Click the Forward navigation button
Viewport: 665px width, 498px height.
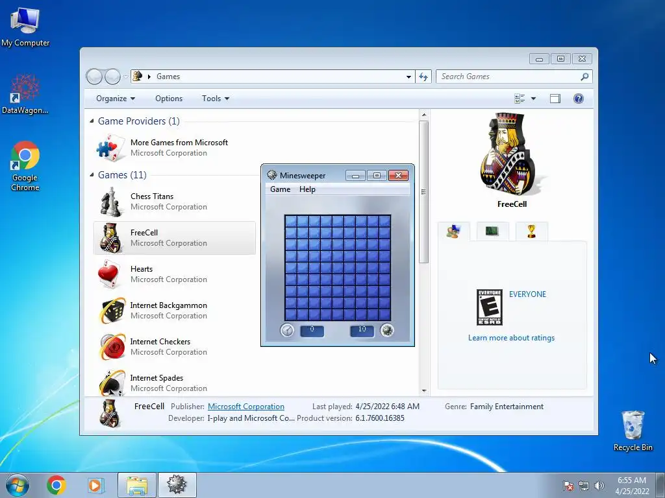pos(112,77)
